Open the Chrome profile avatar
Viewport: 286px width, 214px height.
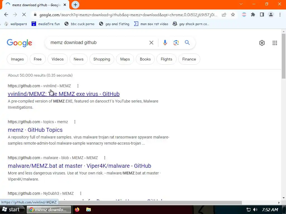271,14
